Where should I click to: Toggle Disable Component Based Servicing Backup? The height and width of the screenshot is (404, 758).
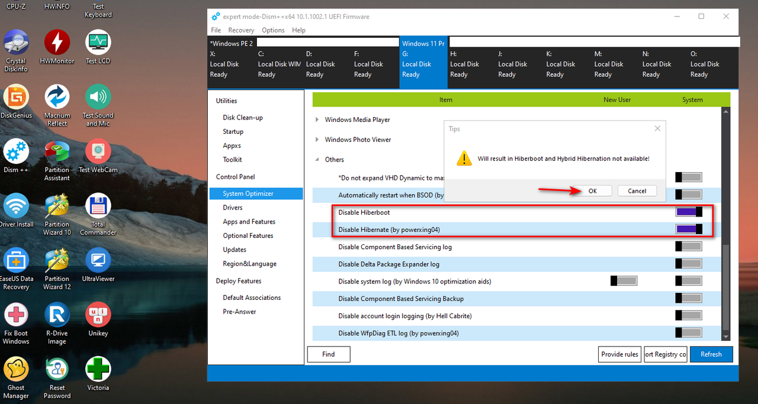click(x=689, y=298)
